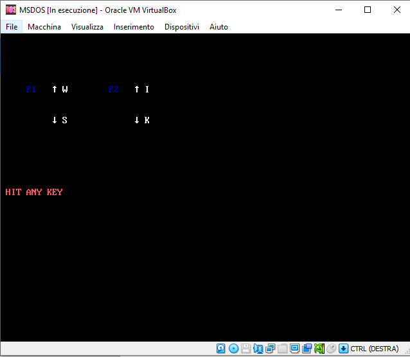Open the File menu

pyautogui.click(x=12, y=27)
